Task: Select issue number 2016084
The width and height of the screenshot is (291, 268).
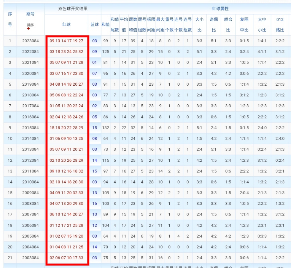Action: pyautogui.click(x=30, y=117)
